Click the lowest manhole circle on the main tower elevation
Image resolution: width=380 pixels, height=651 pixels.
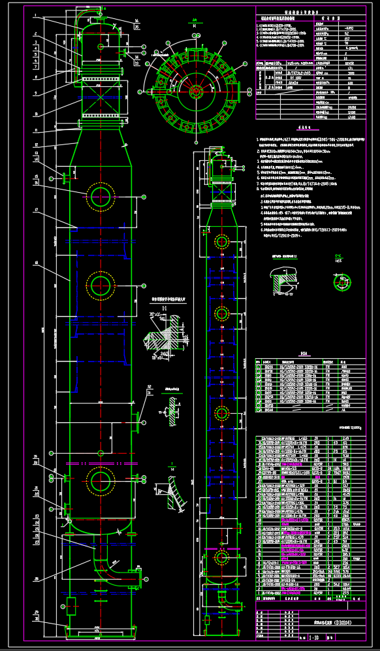coord(100,481)
